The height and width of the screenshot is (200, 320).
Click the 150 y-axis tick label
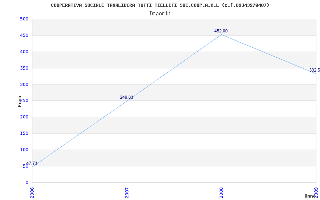tap(24, 133)
